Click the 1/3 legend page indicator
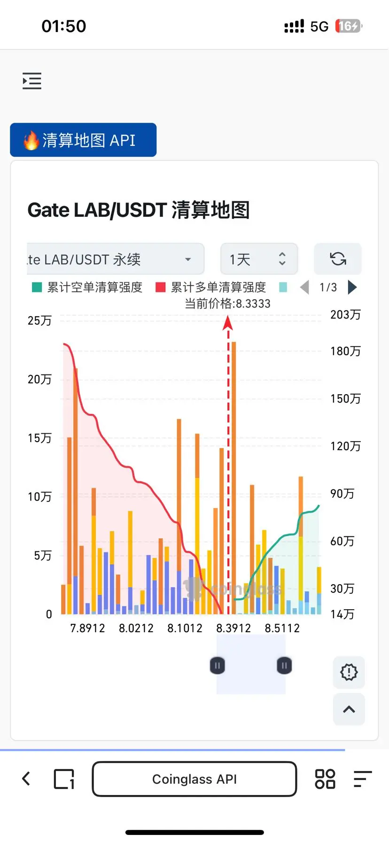389x843 pixels. click(x=328, y=287)
